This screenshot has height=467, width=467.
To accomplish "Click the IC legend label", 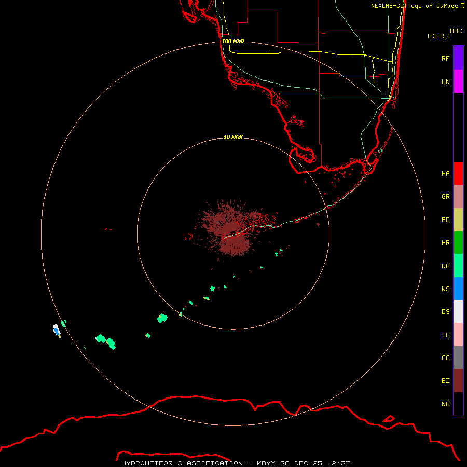I will pyautogui.click(x=445, y=335).
